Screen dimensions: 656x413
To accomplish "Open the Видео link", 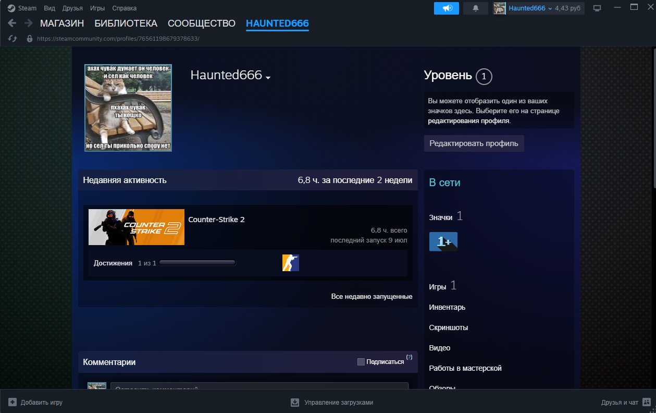I will 439,348.
